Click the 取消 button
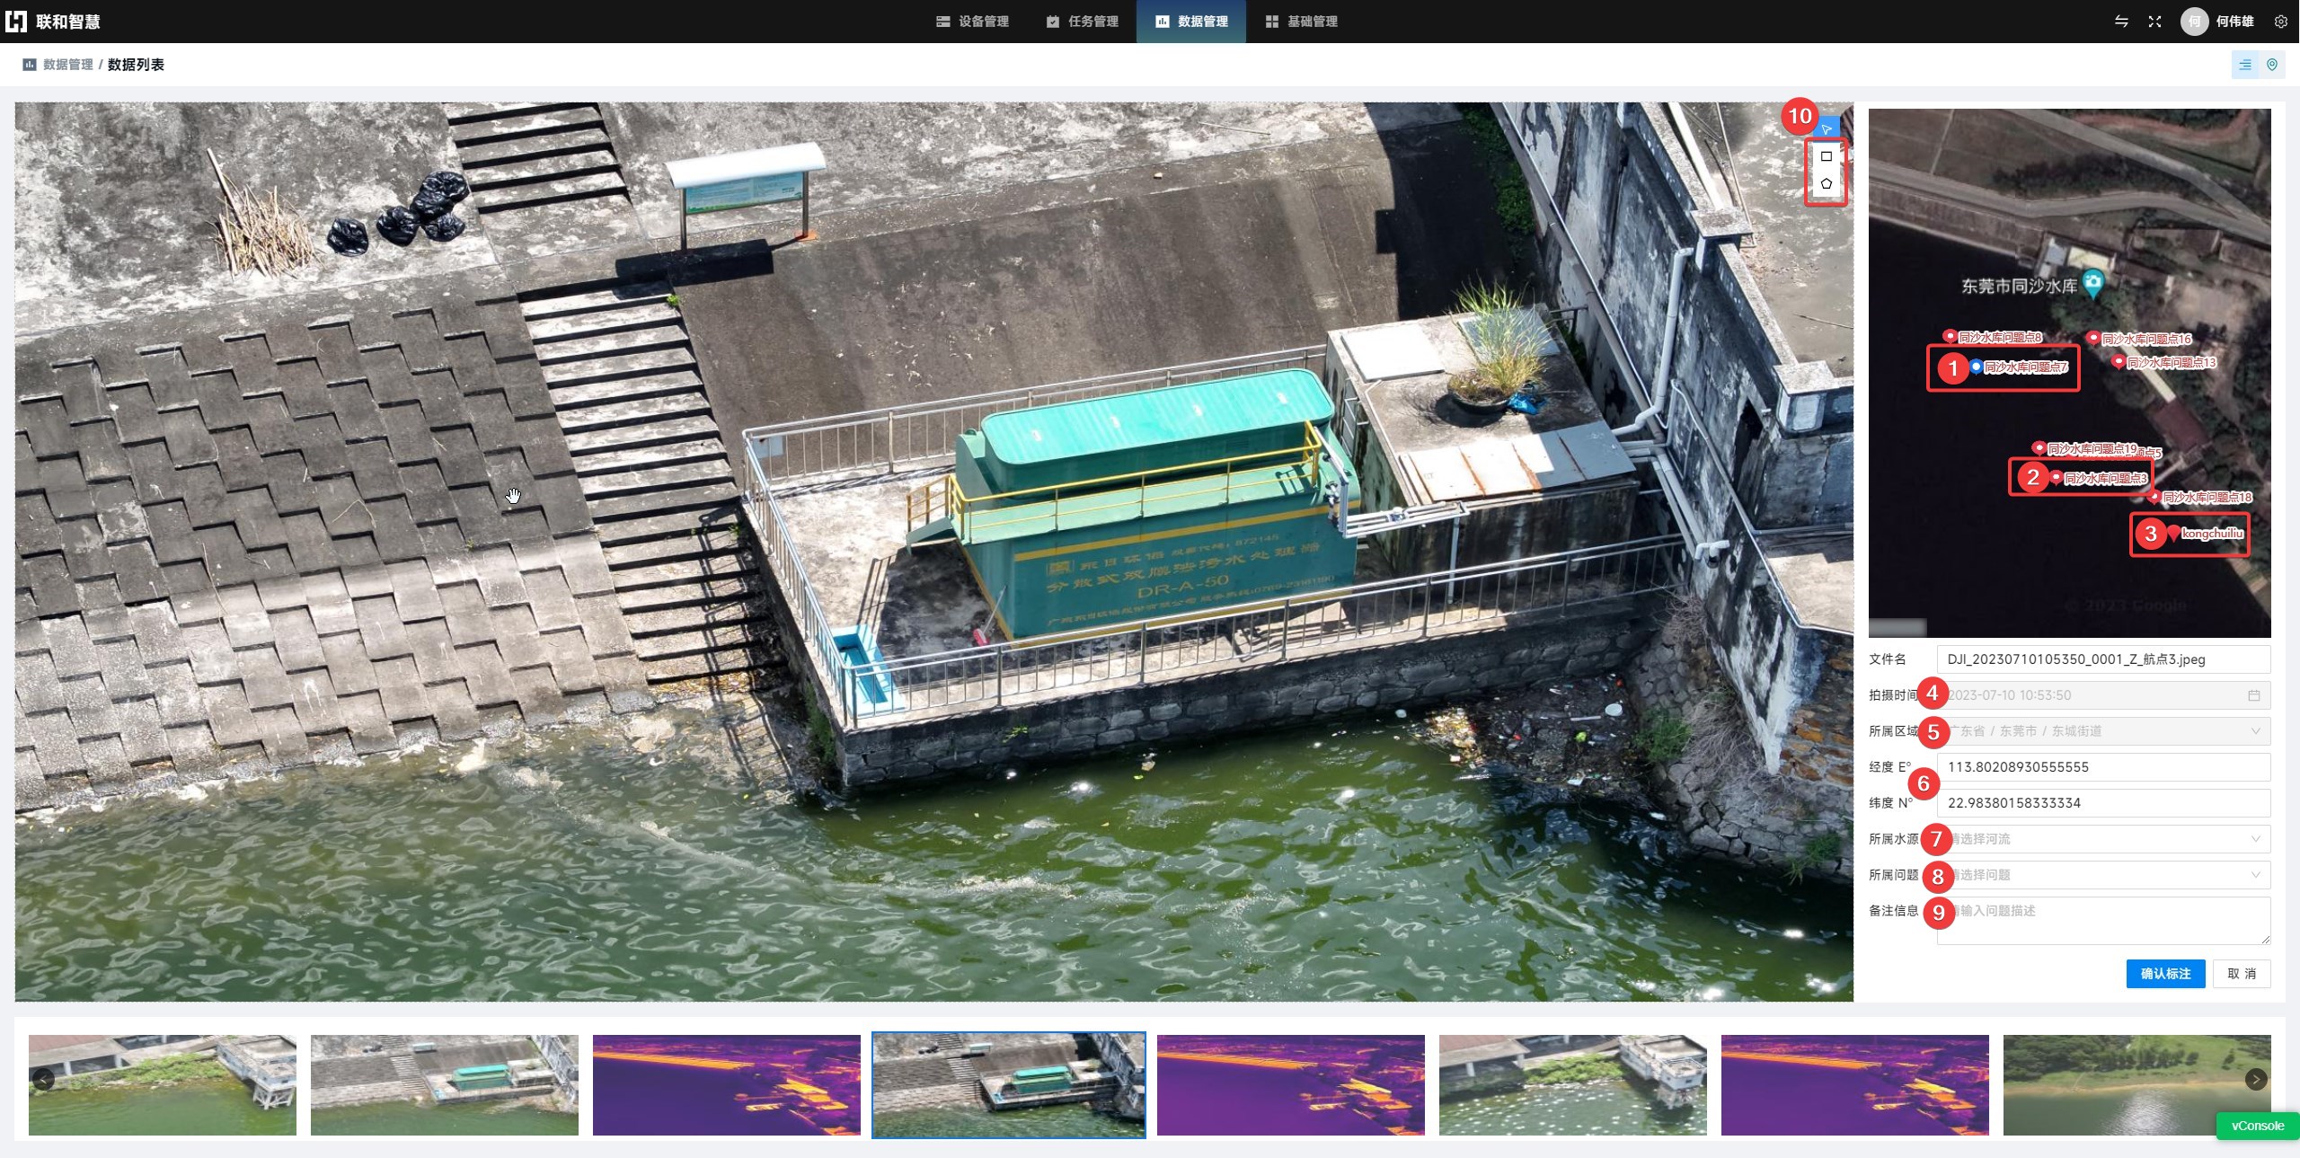 tap(2242, 974)
